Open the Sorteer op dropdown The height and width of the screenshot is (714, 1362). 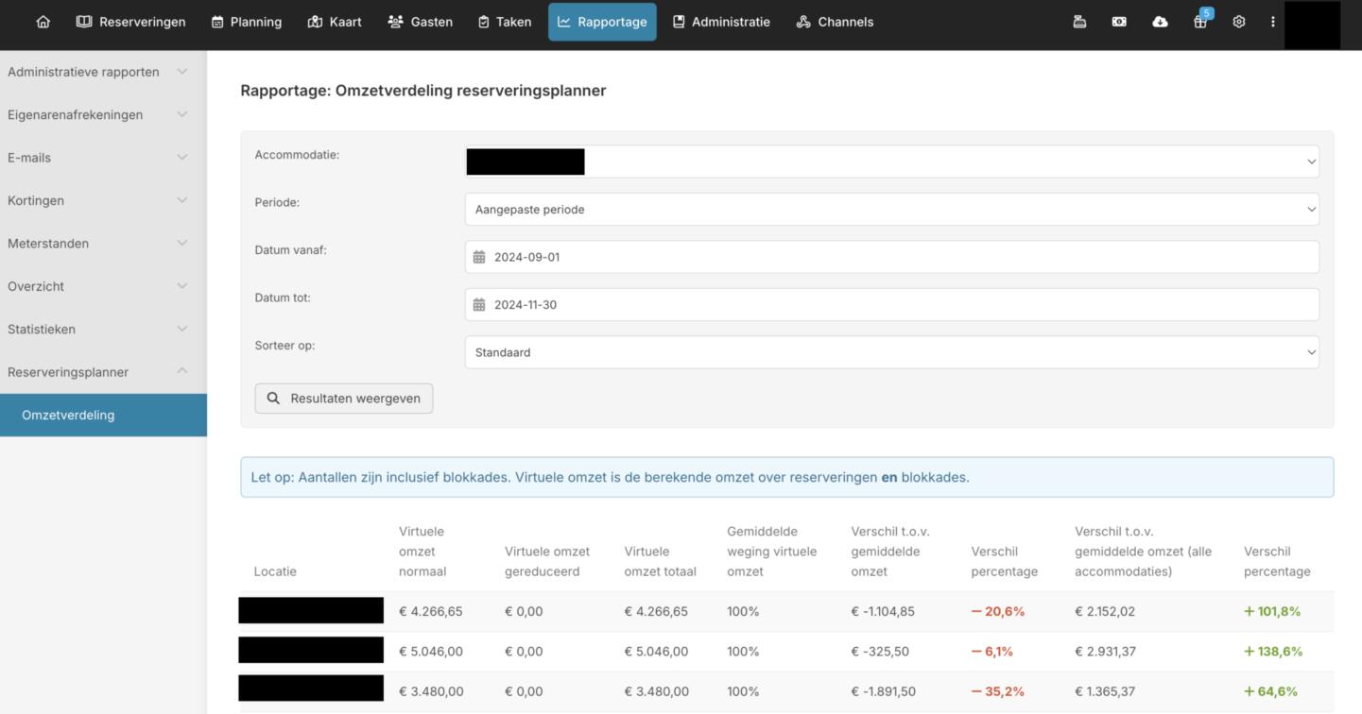click(891, 352)
